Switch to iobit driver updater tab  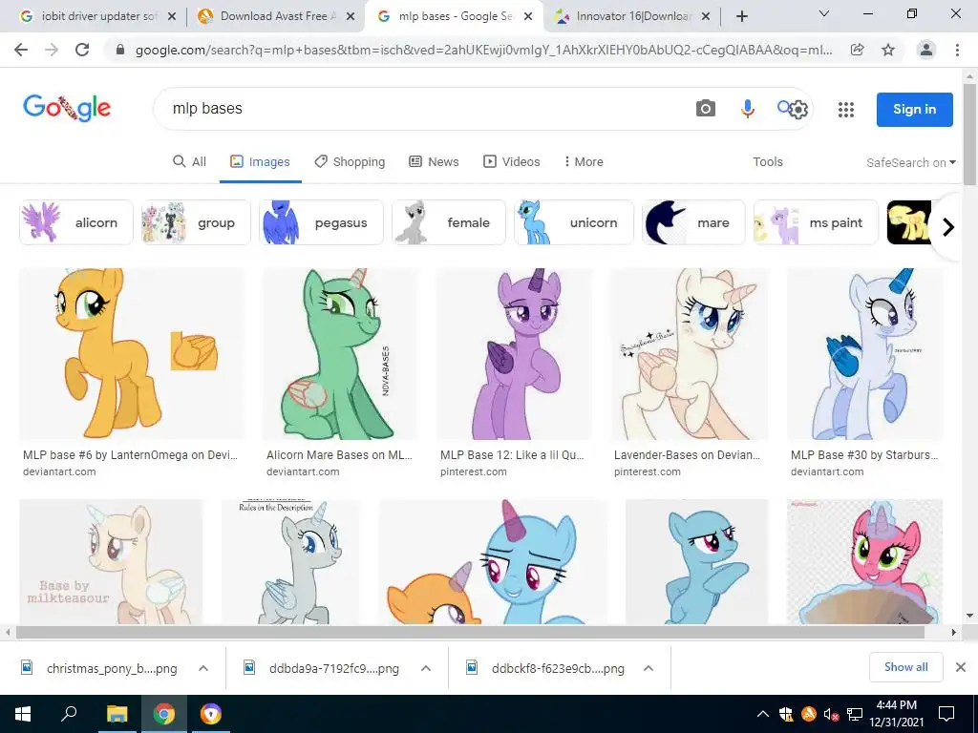96,16
